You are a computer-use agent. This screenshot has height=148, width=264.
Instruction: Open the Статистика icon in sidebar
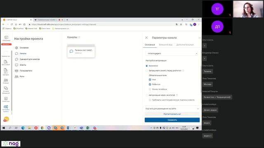(6, 99)
